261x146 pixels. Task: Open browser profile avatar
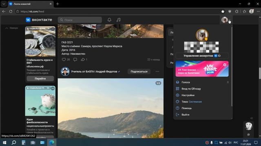251,11
